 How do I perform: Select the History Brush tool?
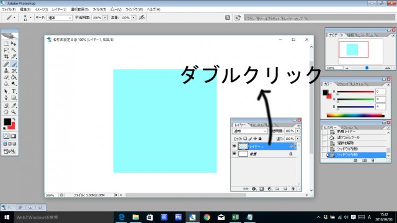point(14,71)
